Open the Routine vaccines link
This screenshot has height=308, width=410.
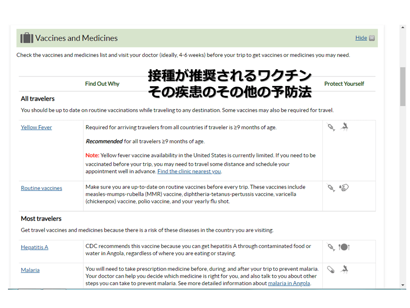pyautogui.click(x=41, y=188)
